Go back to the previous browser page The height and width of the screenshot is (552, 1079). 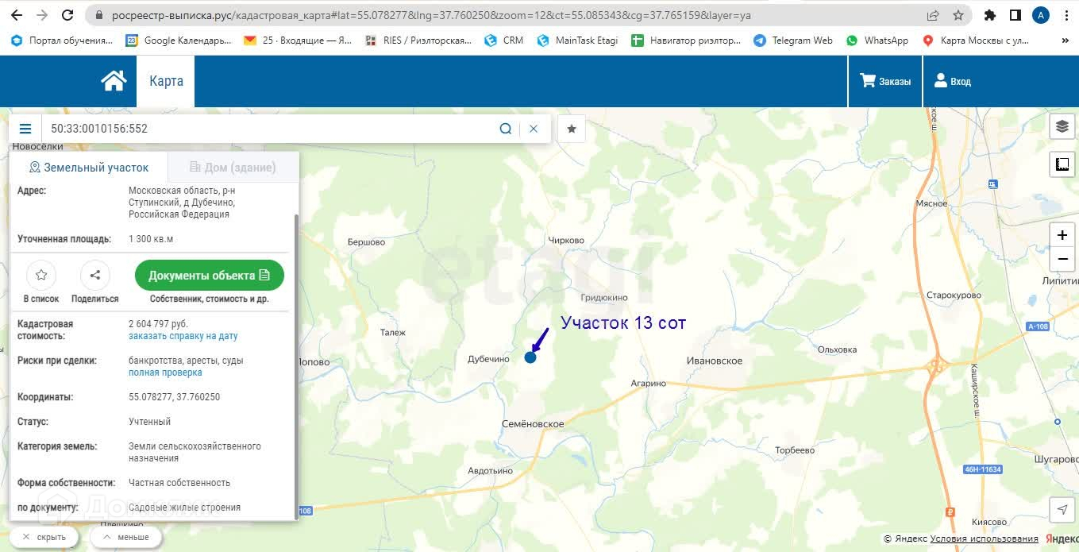[17, 15]
